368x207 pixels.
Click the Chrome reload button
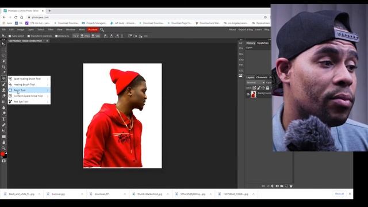click(16, 17)
